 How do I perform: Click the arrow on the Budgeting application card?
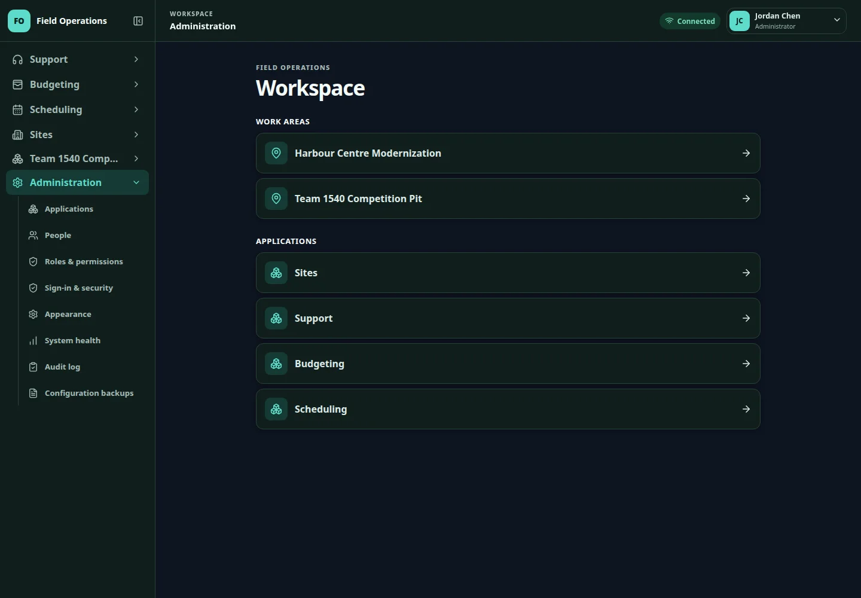746,364
